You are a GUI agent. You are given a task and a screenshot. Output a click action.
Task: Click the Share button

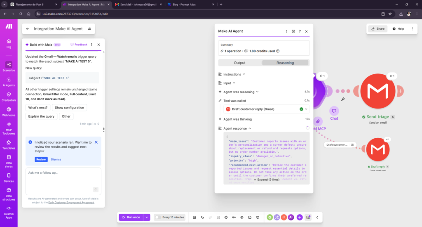tap(378, 29)
